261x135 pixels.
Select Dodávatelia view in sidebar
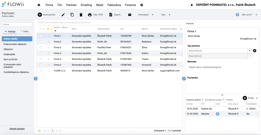9,54
